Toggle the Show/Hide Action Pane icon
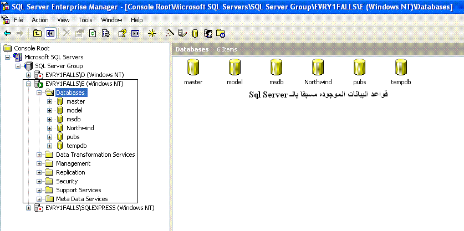The image size is (464, 231). pyautogui.click(x=135, y=33)
